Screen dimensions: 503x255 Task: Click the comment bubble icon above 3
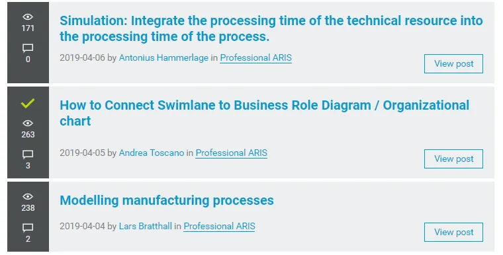pos(28,155)
